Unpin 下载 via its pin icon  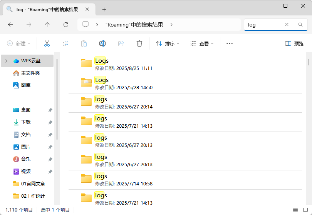pos(50,122)
